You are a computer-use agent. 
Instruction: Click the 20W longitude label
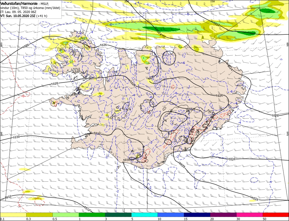(x=127, y=1)
